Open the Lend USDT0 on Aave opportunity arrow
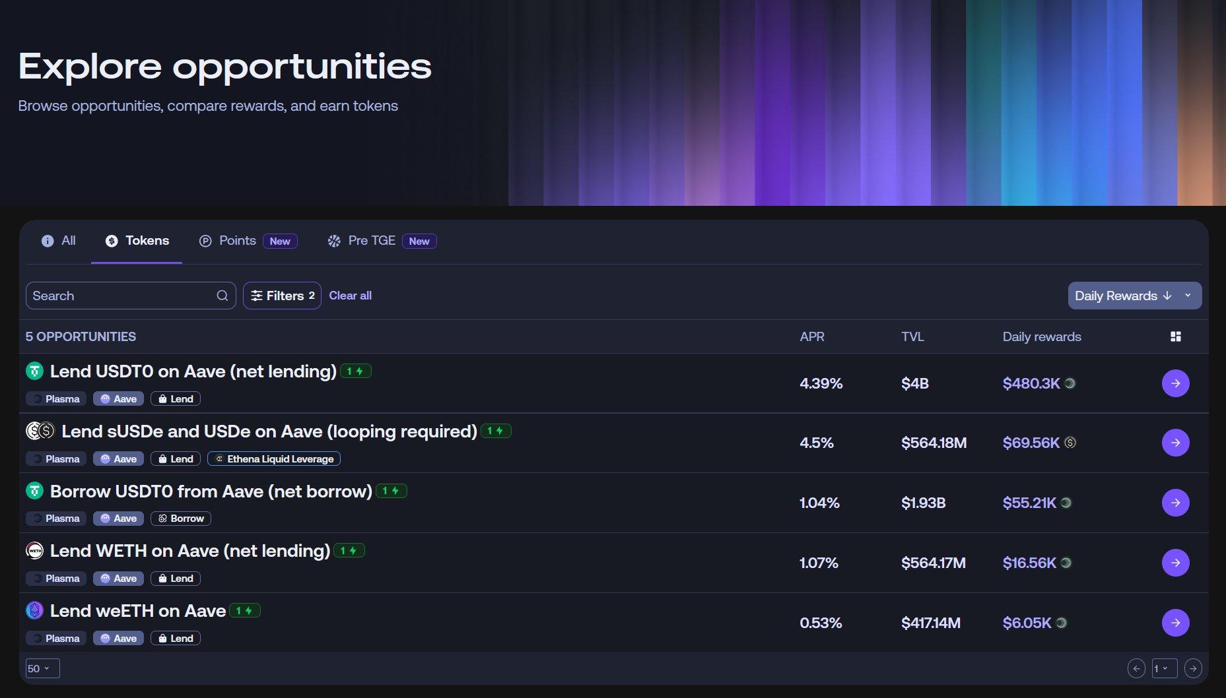 point(1175,383)
